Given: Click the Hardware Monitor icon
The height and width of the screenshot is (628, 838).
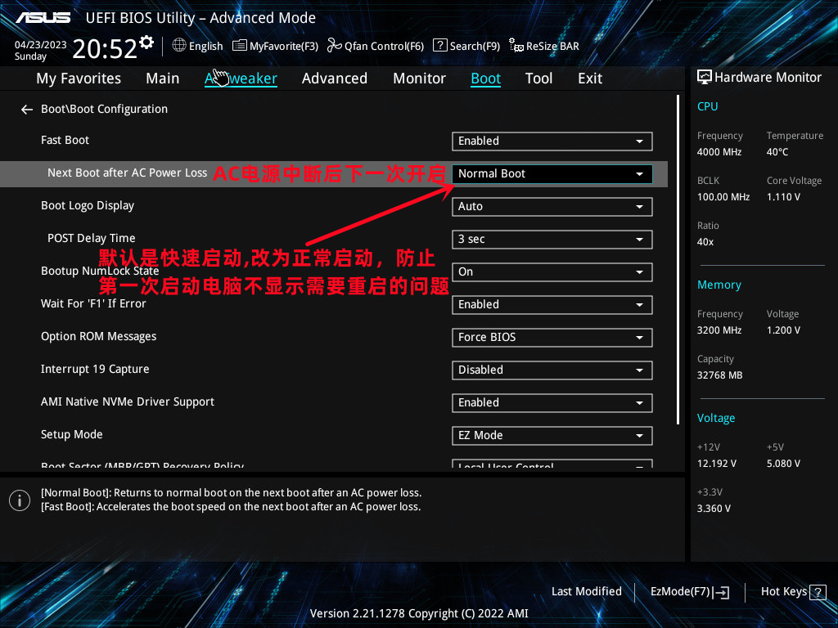Looking at the screenshot, I should coord(705,78).
